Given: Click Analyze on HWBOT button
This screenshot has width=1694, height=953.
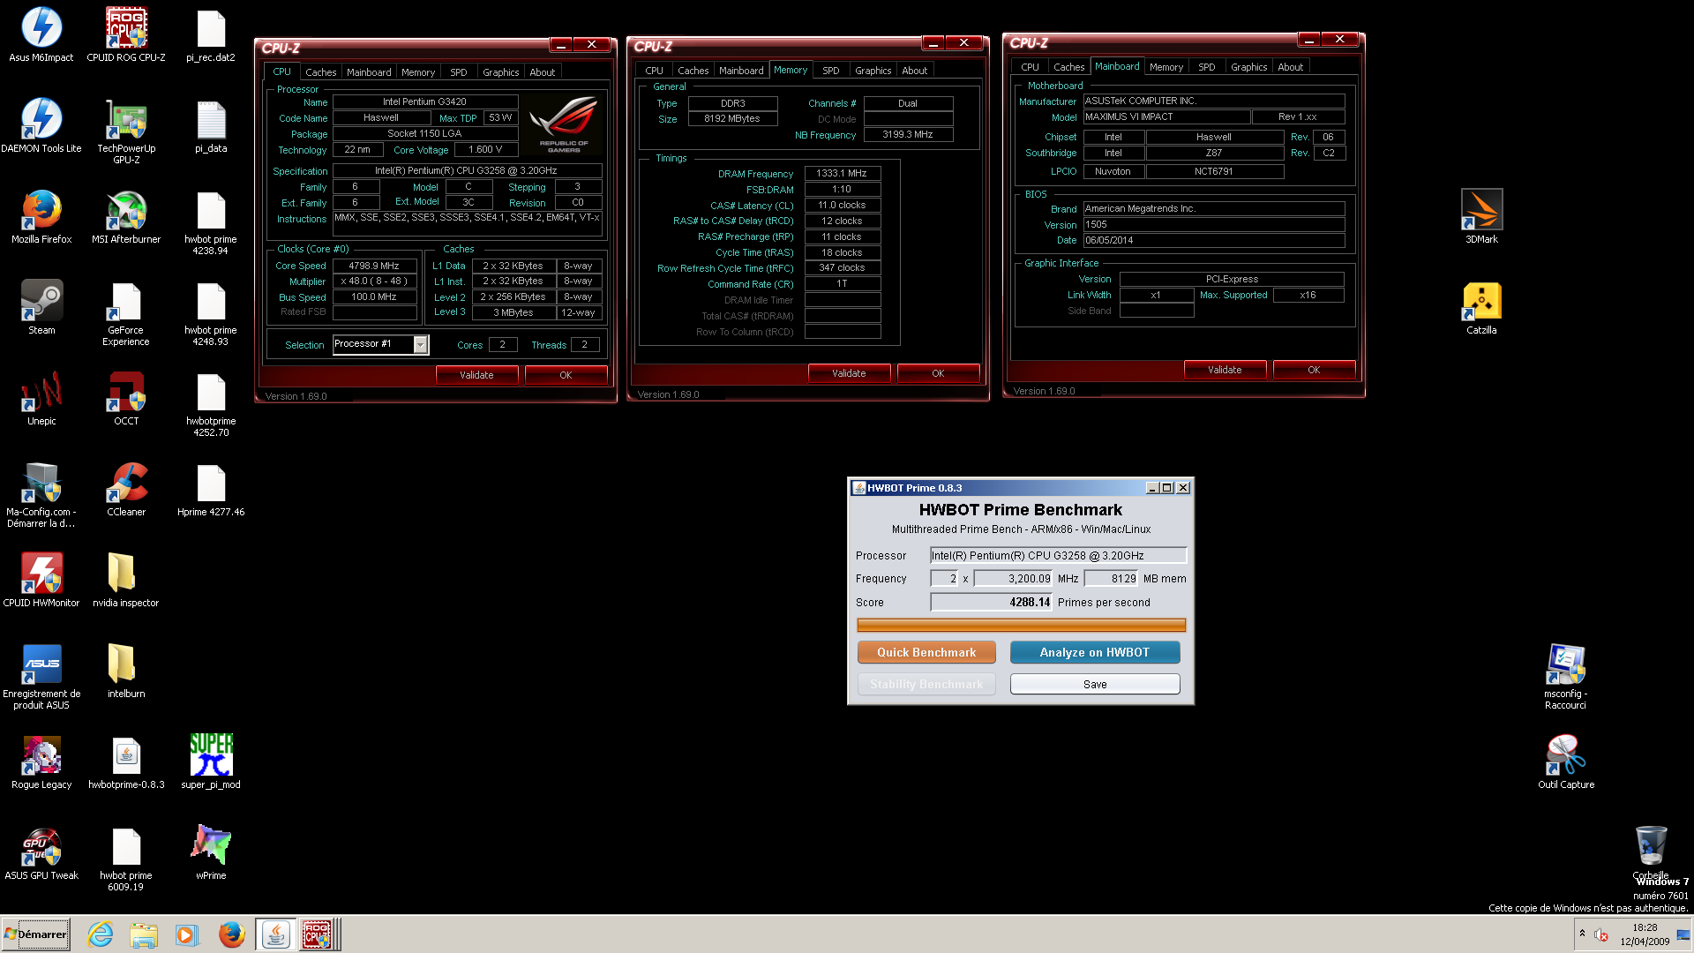Looking at the screenshot, I should [1095, 652].
